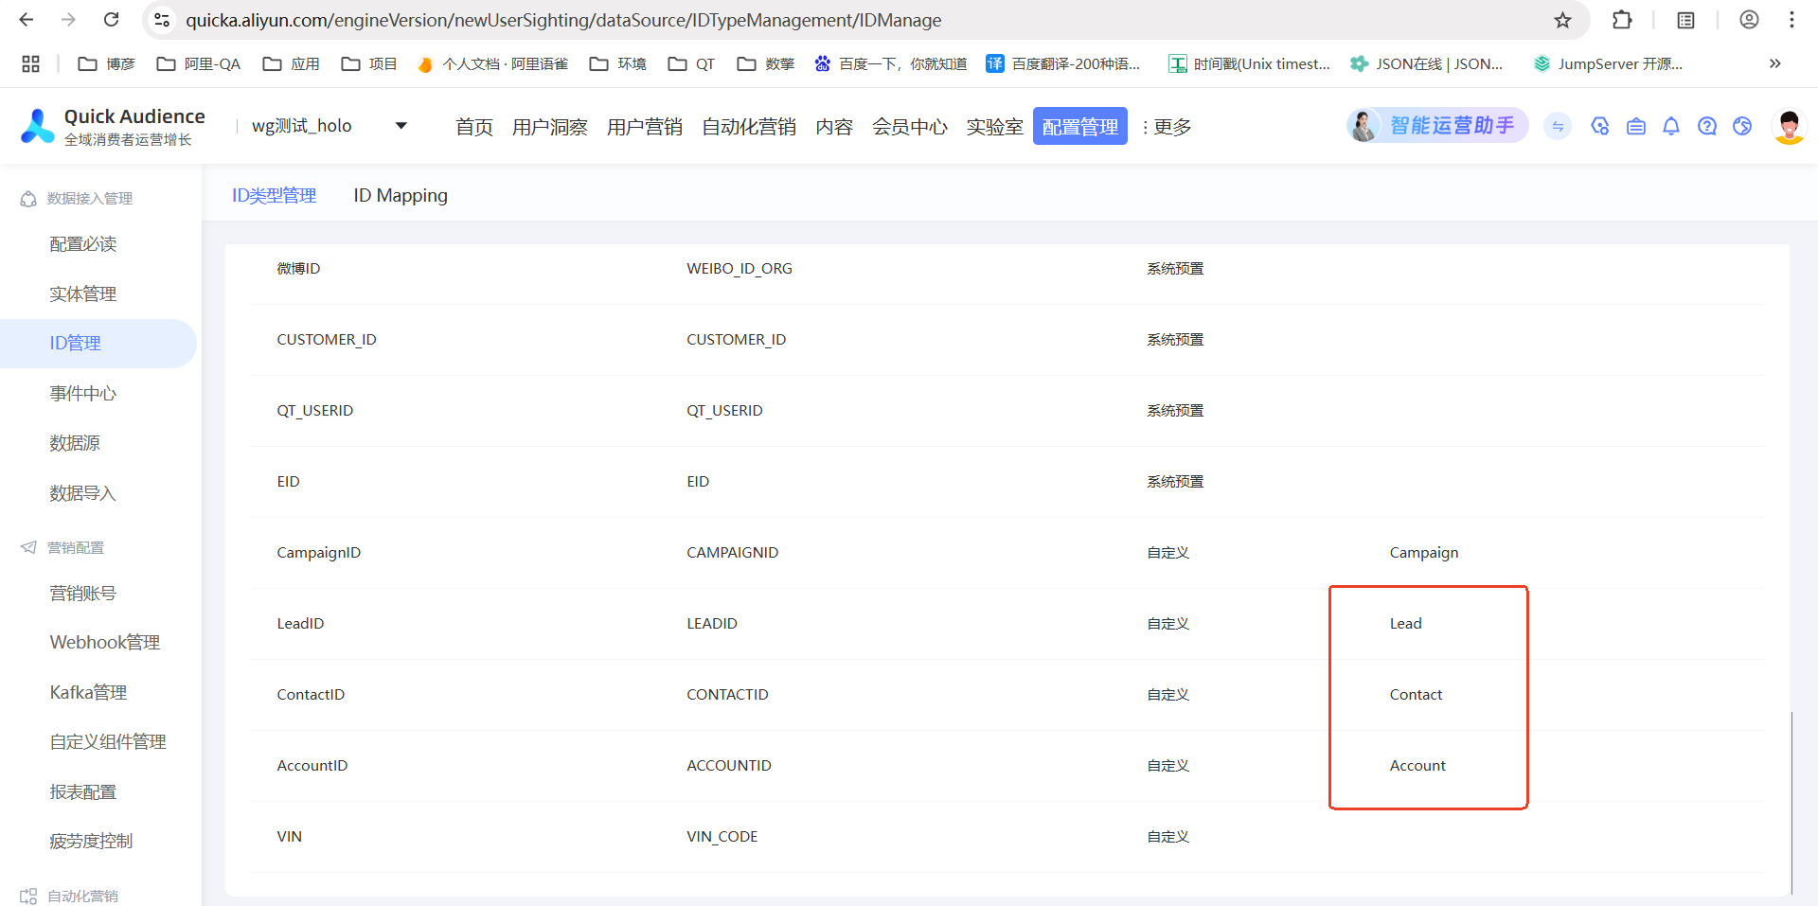The height and width of the screenshot is (906, 1818).
Task: Open JSON在线 bookmark
Action: pyautogui.click(x=1427, y=63)
